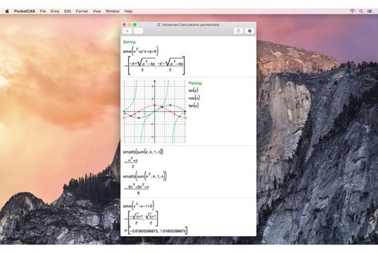Open the Edit menu
This screenshot has width=378, height=253.
(x=68, y=11)
